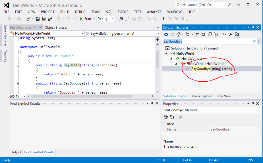The image size is (263, 163).
Task: Click the Find in Files icon
Action: tap(121, 19)
